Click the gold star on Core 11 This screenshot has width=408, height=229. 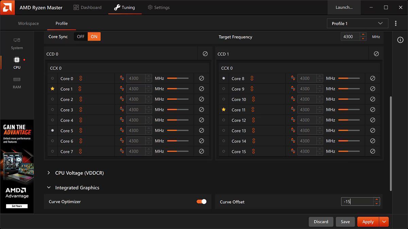223,110
